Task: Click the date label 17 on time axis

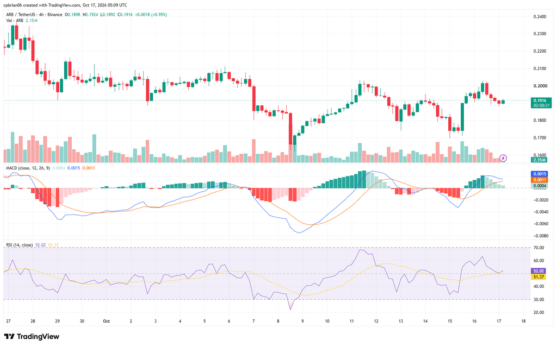Action: 499,321
